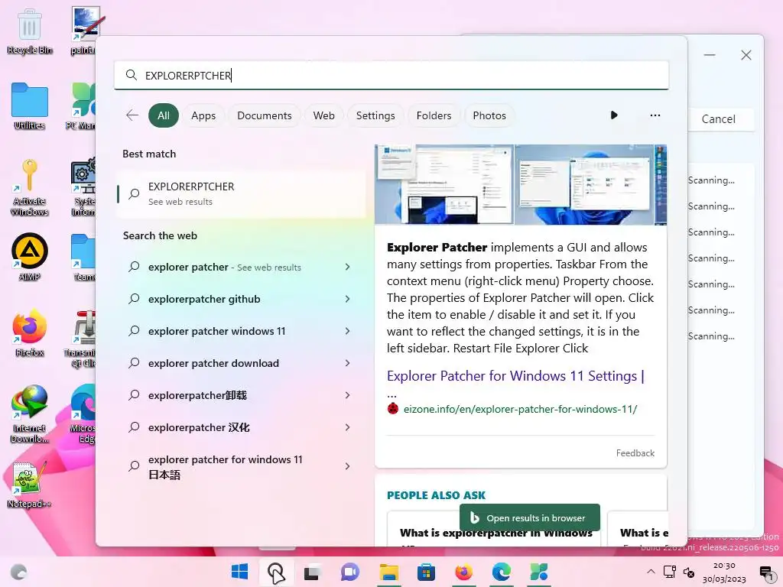Screen dimensions: 783x587
Task: Open File Explorer from the taskbar
Action: [388, 572]
